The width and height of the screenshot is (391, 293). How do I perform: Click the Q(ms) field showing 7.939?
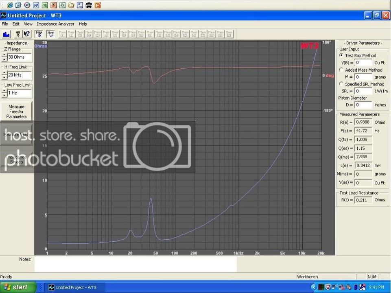(x=363, y=157)
